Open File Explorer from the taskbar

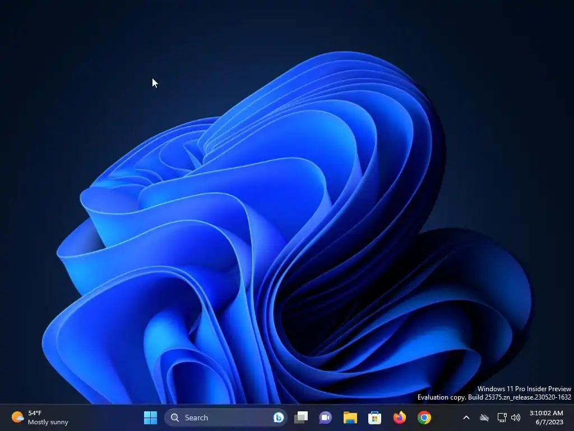click(350, 418)
